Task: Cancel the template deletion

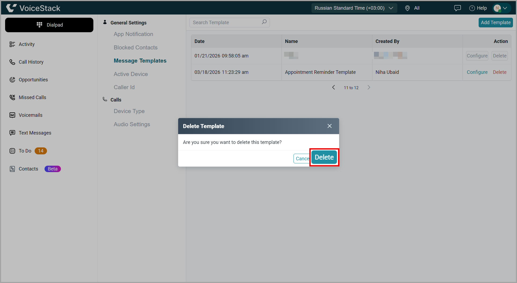Action: 302,159
